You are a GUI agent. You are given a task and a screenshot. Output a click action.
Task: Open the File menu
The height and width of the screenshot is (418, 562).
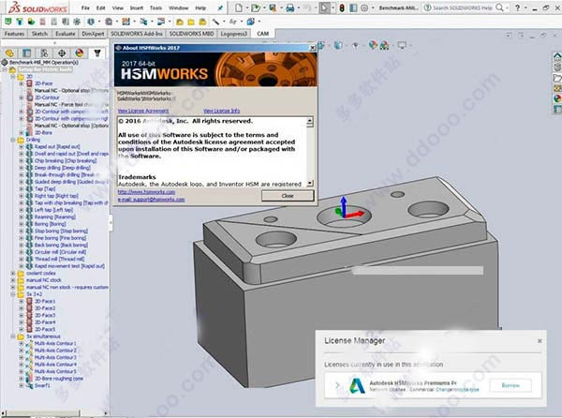(x=85, y=7)
